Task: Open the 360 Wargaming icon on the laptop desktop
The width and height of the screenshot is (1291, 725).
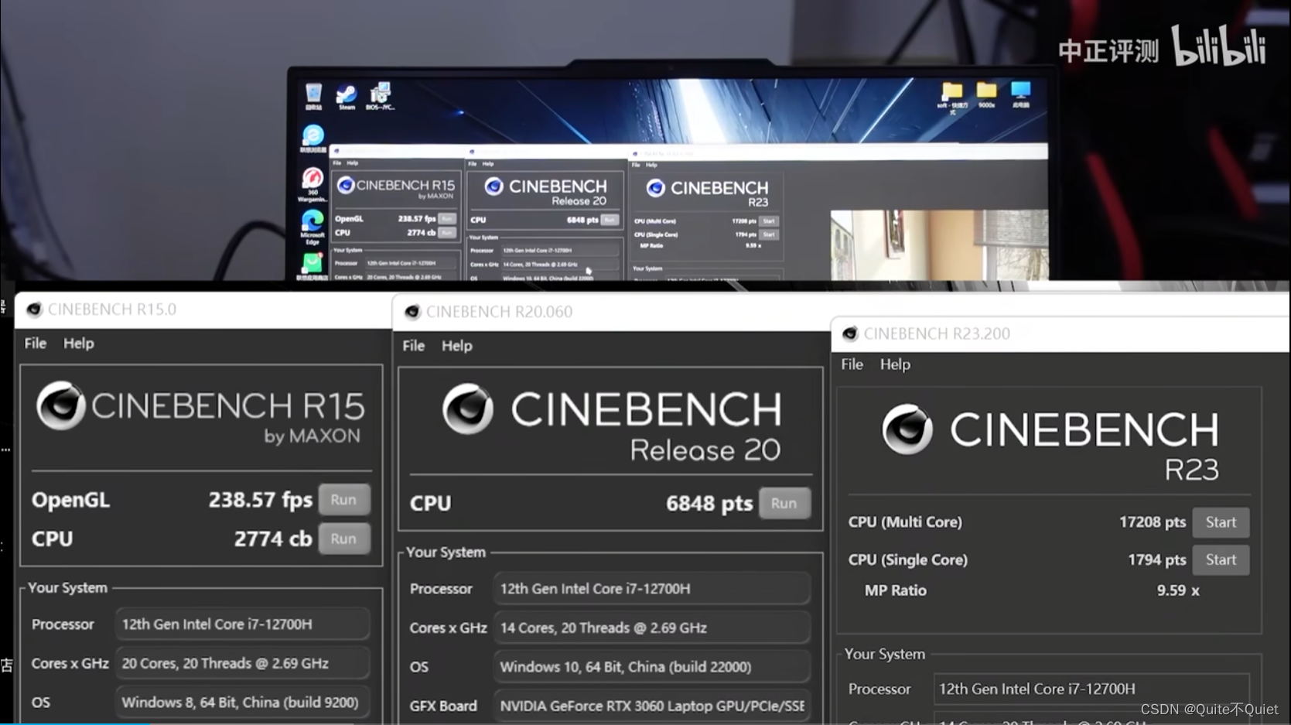Action: [x=313, y=185]
